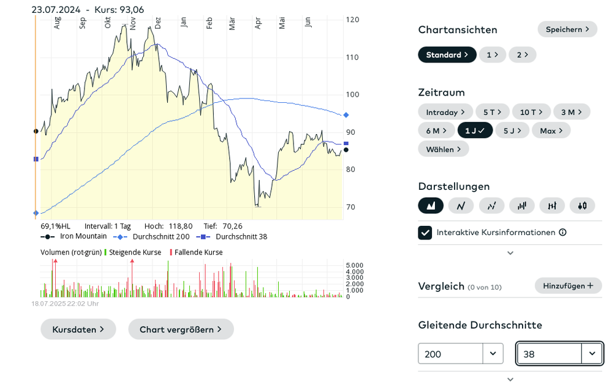Choose the Intraday time period
The height and width of the screenshot is (382, 612).
[x=445, y=112]
